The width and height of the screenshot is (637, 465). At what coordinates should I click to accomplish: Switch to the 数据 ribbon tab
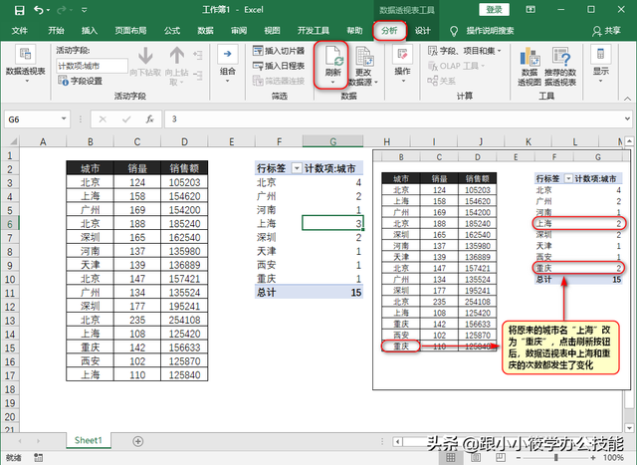point(206,31)
